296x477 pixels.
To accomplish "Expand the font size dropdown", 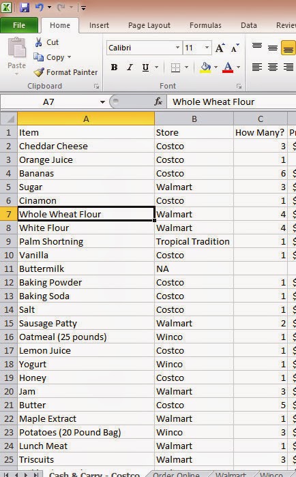I will pos(207,48).
